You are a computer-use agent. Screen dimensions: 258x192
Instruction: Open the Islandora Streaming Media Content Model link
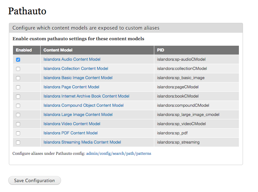tap(82, 142)
